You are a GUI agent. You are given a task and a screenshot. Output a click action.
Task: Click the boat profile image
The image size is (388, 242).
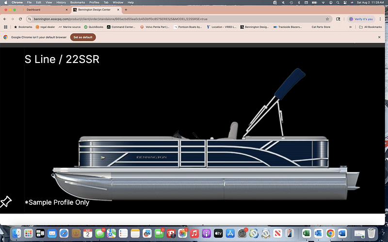[x=206, y=135]
